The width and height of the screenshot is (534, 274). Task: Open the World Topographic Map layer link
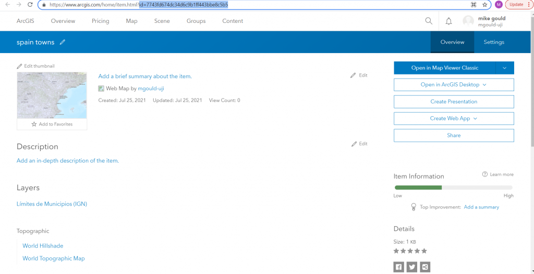[x=54, y=258]
